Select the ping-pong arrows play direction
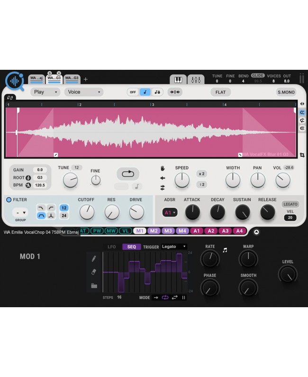Image resolution: width=308 pixels, height=377 pixels. pos(163,188)
